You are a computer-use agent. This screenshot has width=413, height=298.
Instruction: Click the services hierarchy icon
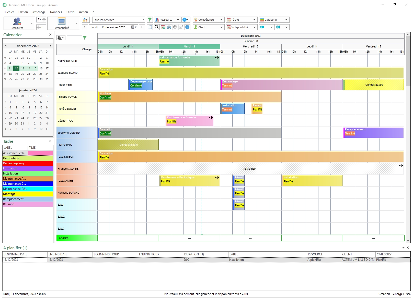(86, 20)
